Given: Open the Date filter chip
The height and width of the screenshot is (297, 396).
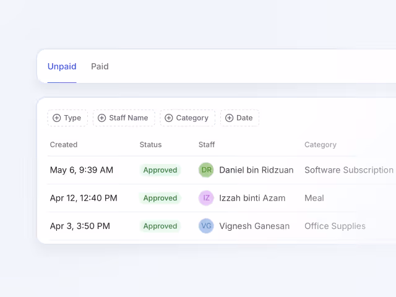Looking at the screenshot, I should point(239,118).
